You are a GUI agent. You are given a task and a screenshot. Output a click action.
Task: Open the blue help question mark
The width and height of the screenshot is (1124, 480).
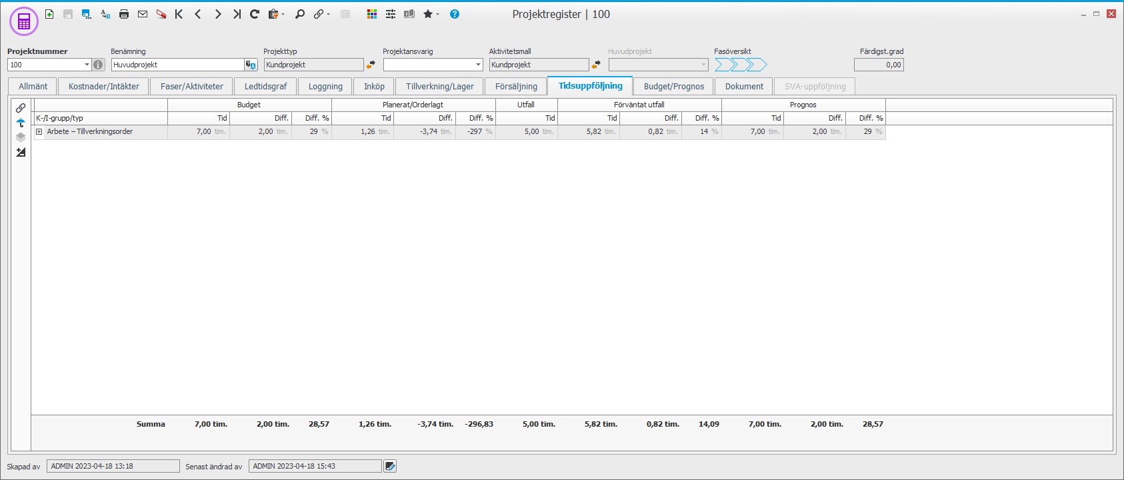click(455, 14)
